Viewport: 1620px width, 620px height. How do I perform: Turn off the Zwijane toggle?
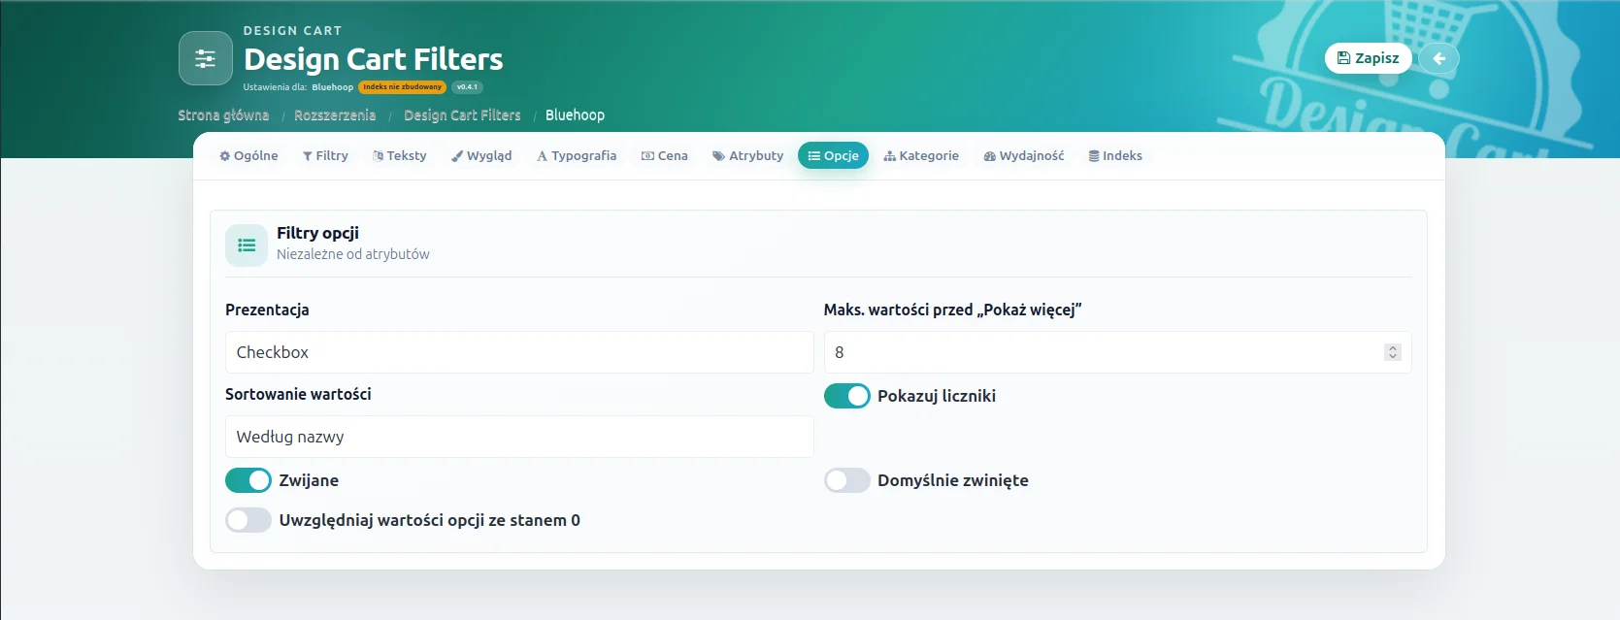(x=248, y=480)
